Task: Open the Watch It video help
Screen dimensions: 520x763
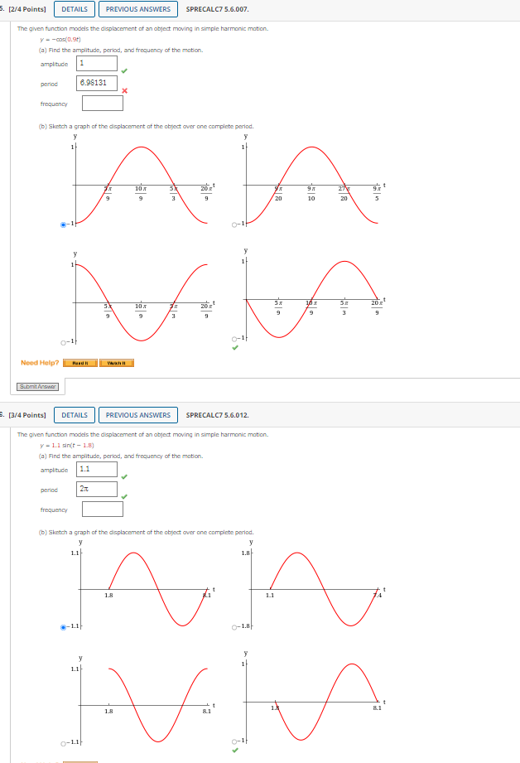Action: [x=117, y=362]
